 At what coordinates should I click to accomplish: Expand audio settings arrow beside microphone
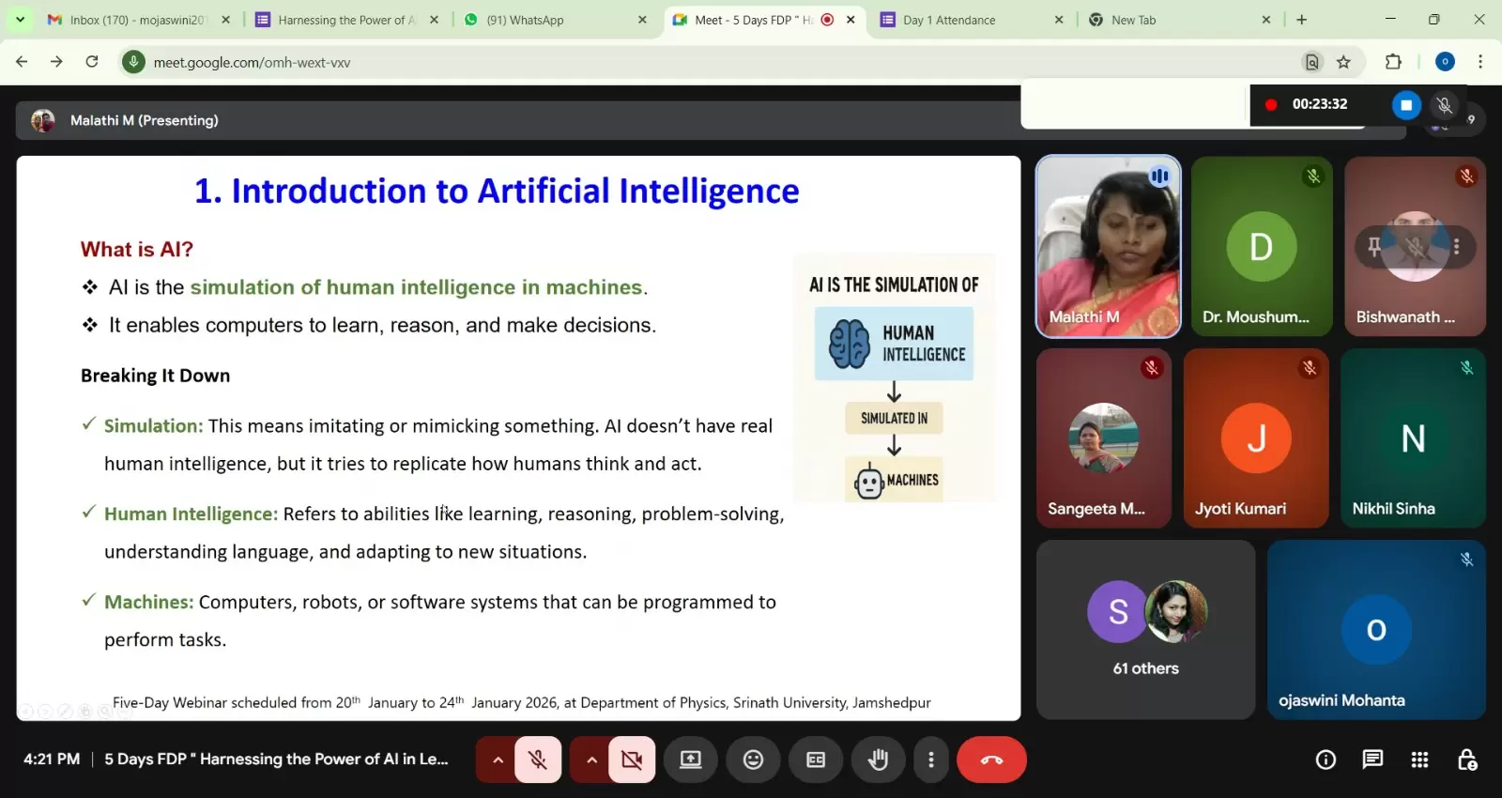click(498, 760)
